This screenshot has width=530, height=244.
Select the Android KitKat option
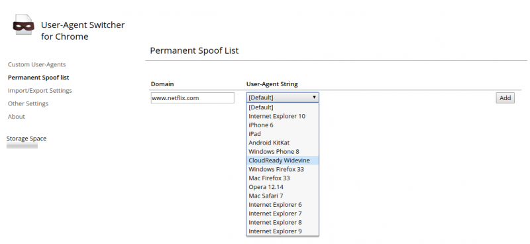pyautogui.click(x=283, y=143)
